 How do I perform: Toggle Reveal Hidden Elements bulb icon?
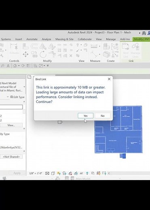click(87, 173)
